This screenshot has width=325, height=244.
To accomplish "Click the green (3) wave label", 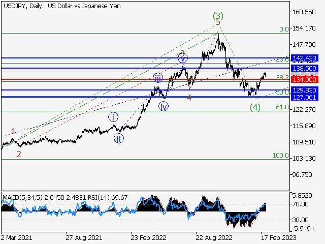I will pyautogui.click(x=218, y=16).
